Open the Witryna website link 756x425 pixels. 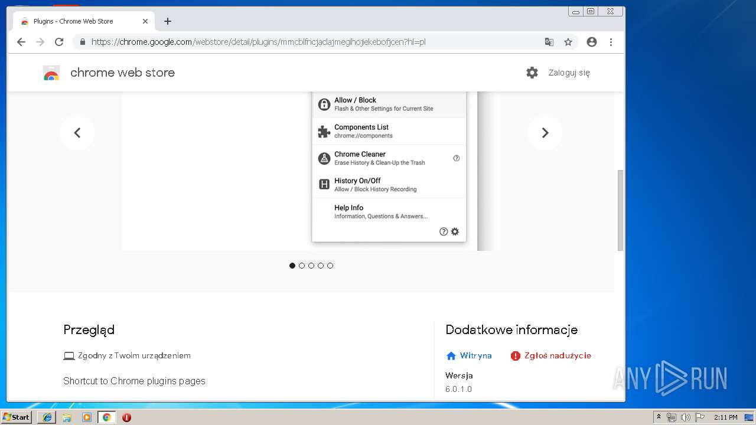click(469, 355)
